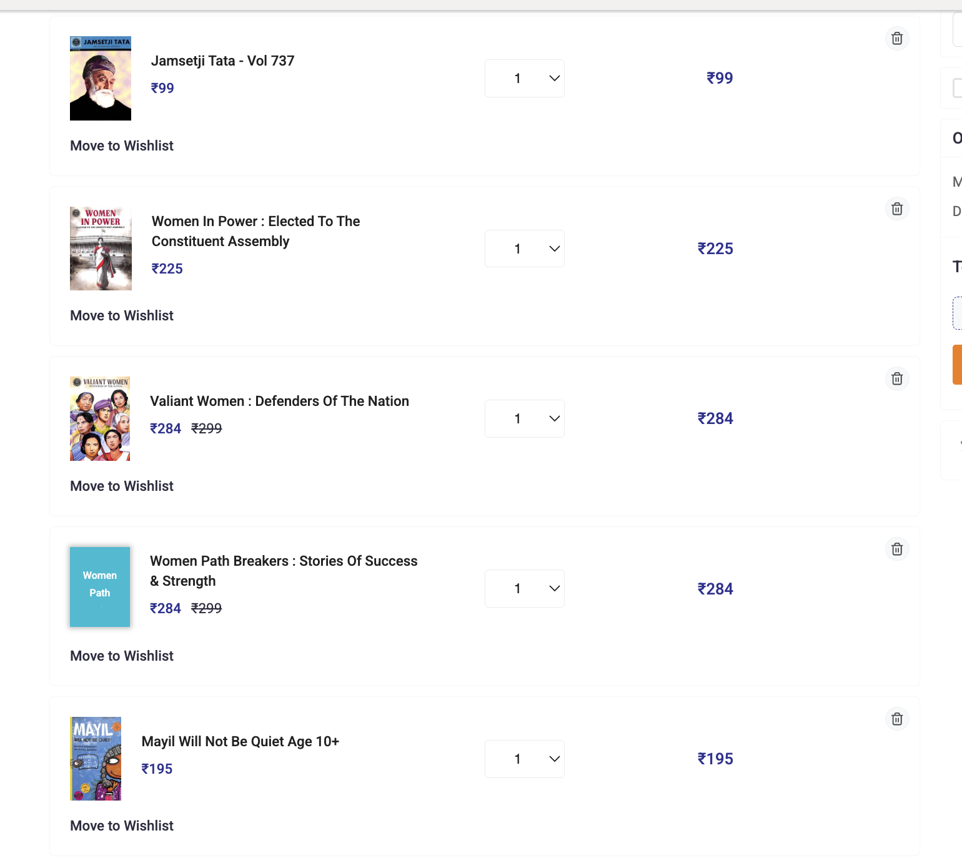Remove Women In Power using trash icon
Screen dimensions: 962x863
pos(897,209)
